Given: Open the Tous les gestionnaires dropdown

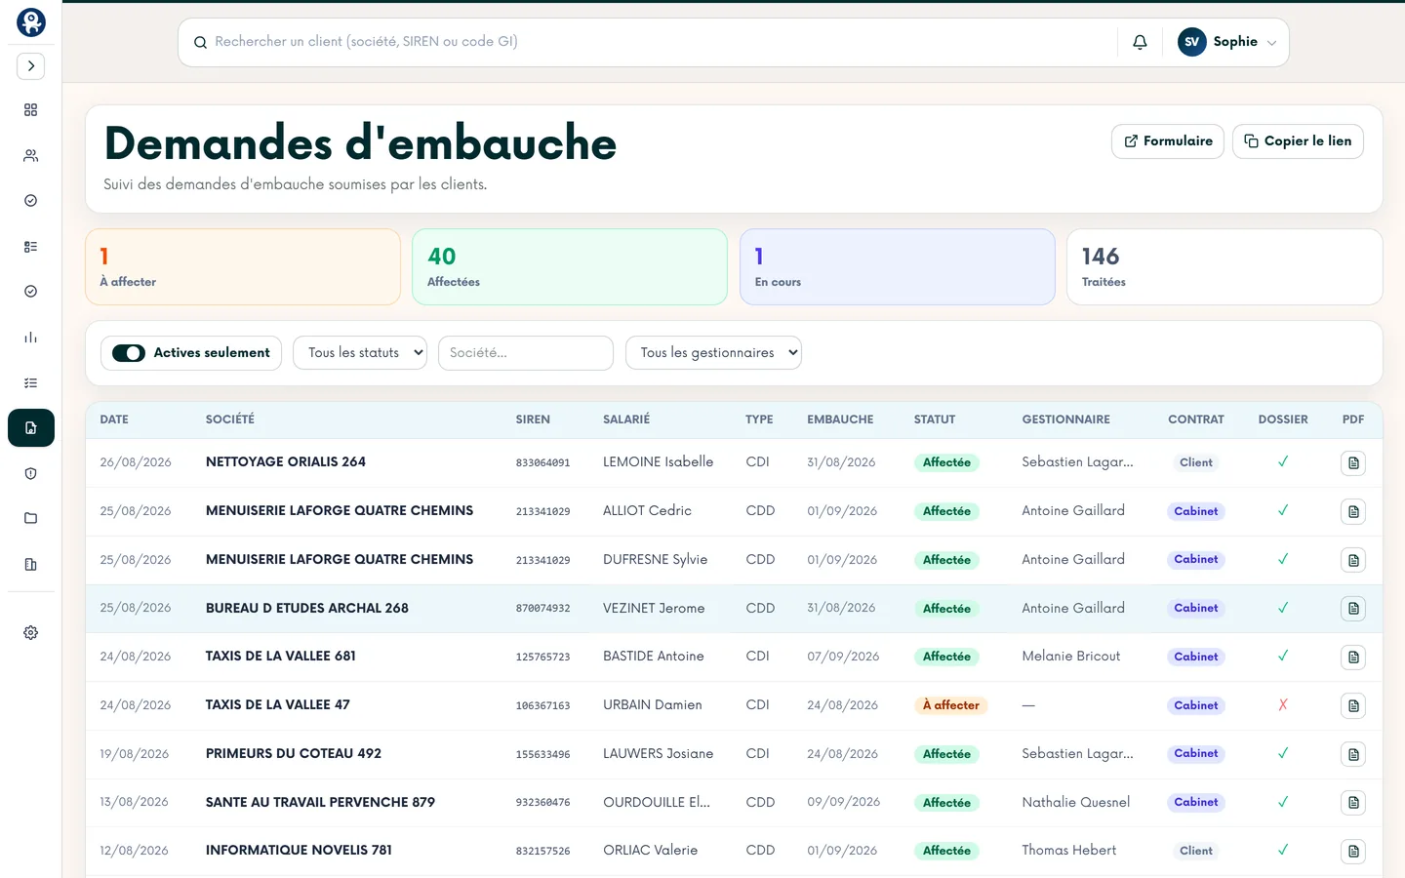Looking at the screenshot, I should click(x=713, y=353).
